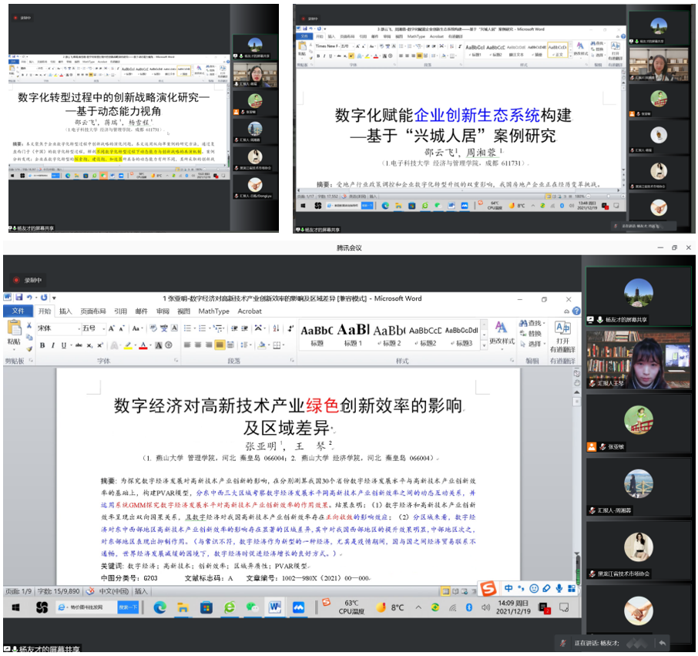Open the 文件 tab in the 张亚明 document window

(x=17, y=311)
